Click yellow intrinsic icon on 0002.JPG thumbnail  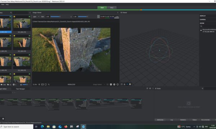pyautogui.click(x=14, y=16)
